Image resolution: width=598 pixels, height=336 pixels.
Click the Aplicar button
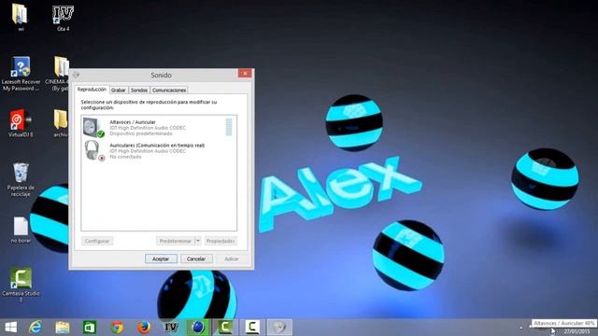click(x=232, y=259)
